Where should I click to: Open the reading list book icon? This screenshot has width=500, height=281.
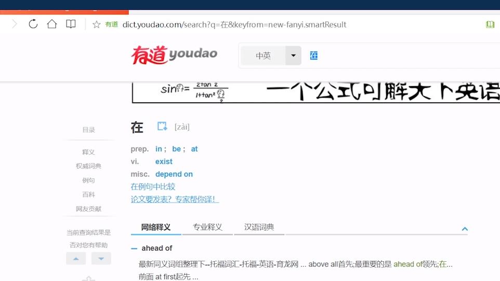(x=71, y=24)
